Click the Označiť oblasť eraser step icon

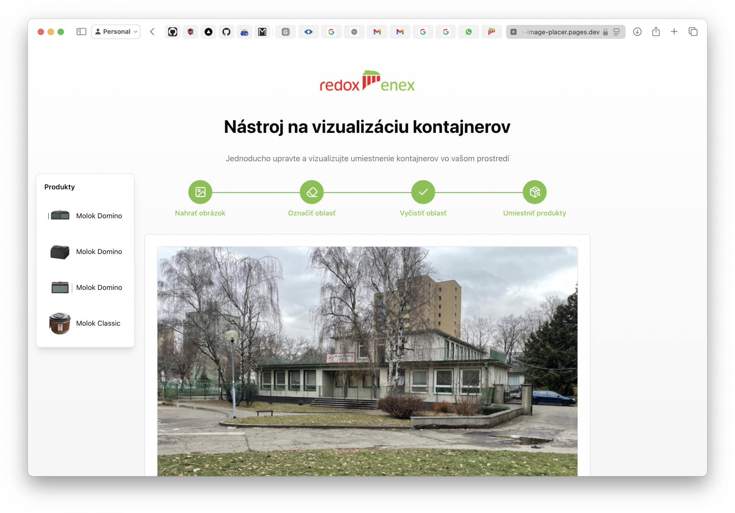point(312,192)
